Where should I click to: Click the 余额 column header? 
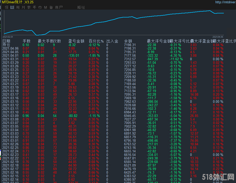(128, 41)
